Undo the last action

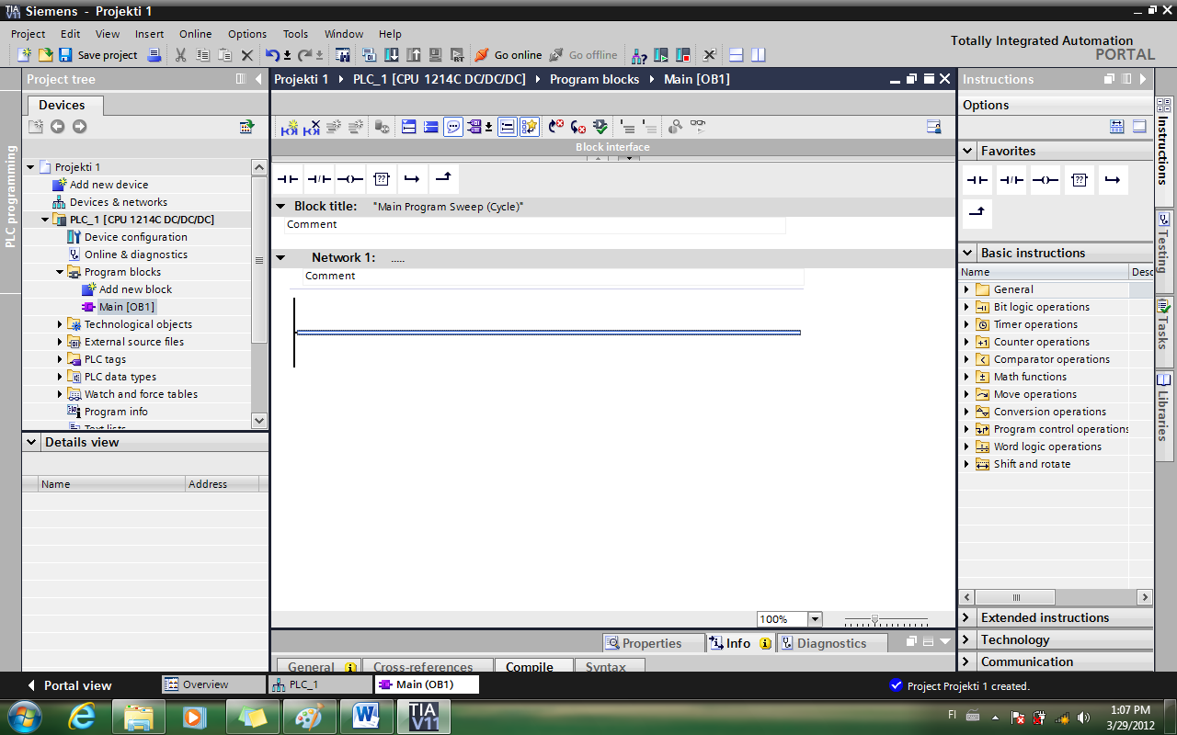(272, 55)
